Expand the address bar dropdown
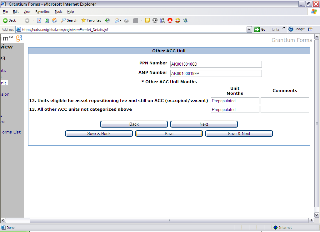 pos(249,30)
